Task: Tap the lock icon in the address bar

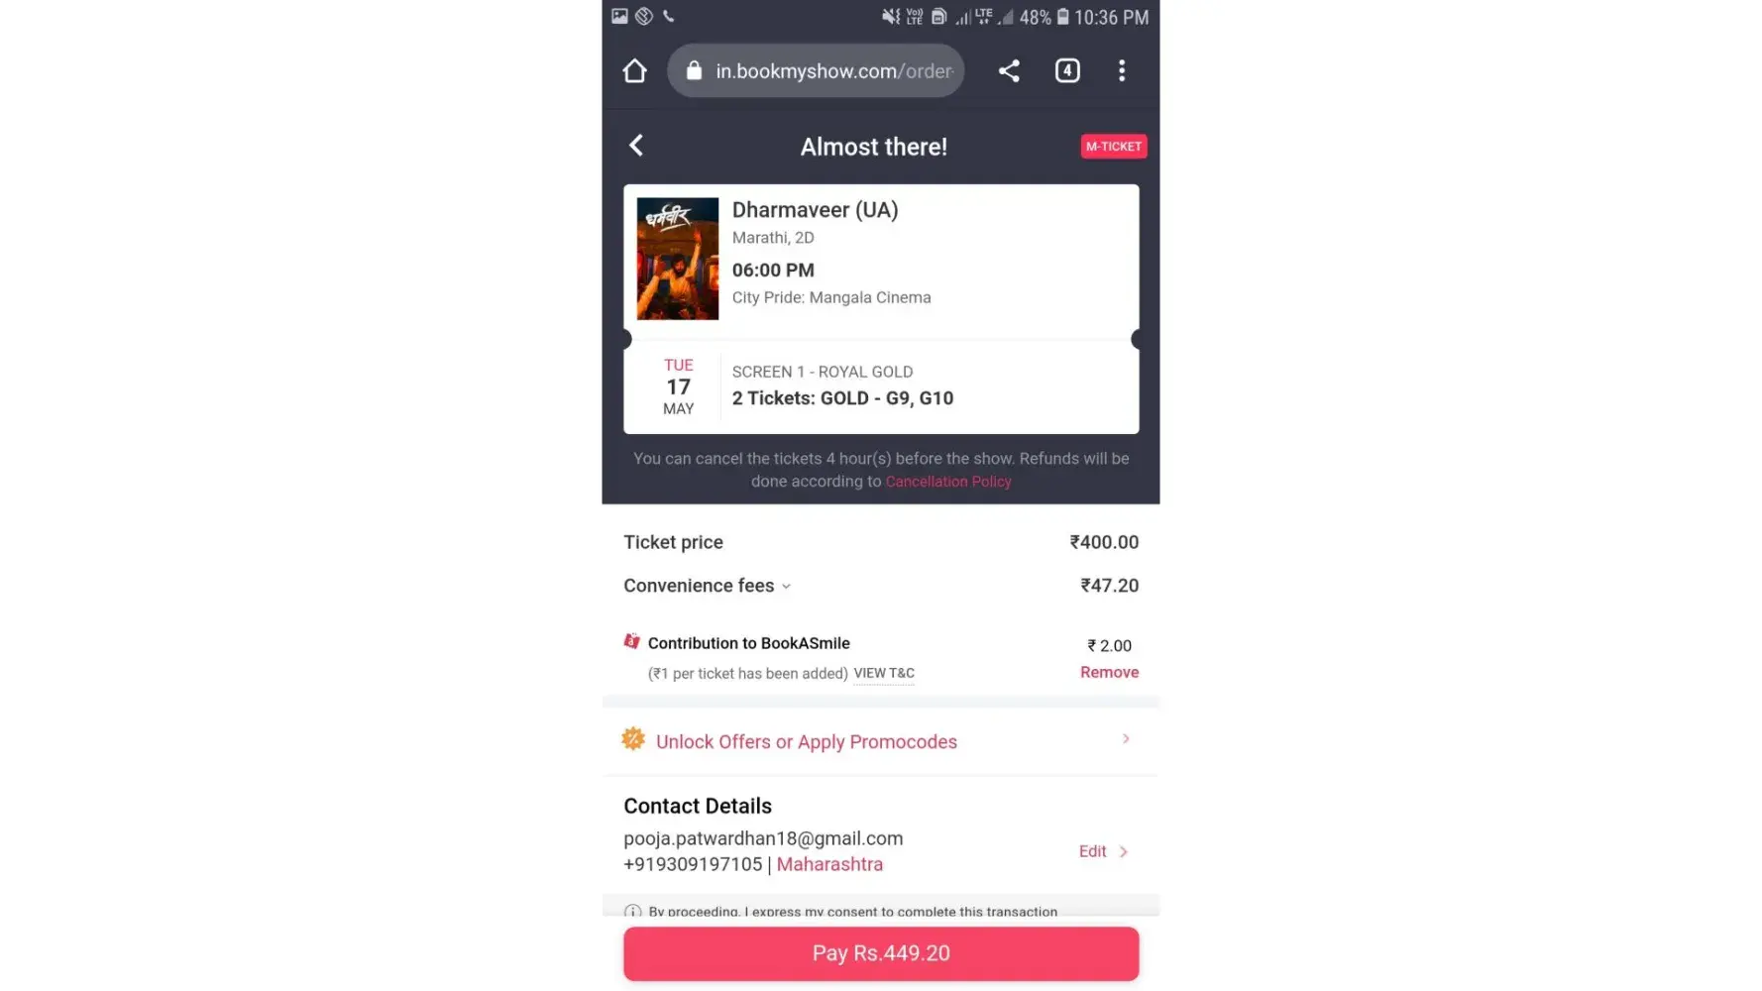Action: click(694, 70)
